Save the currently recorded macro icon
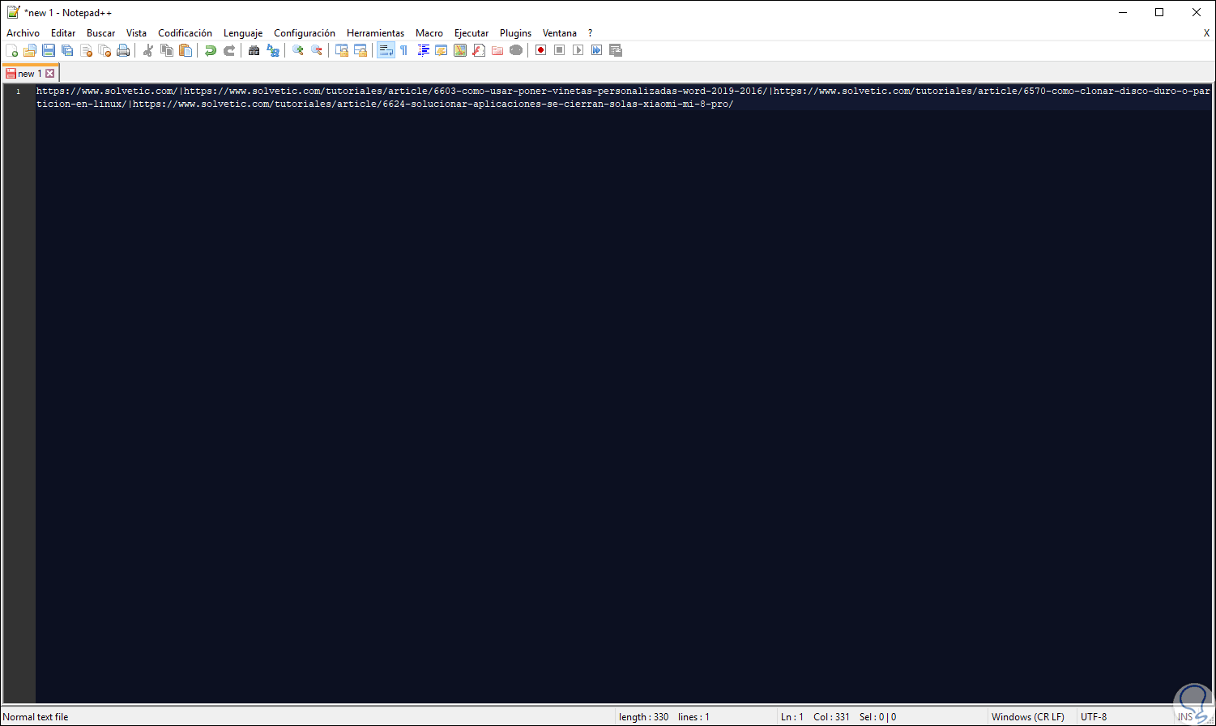Screen dimensions: 1216x726 click(615, 50)
